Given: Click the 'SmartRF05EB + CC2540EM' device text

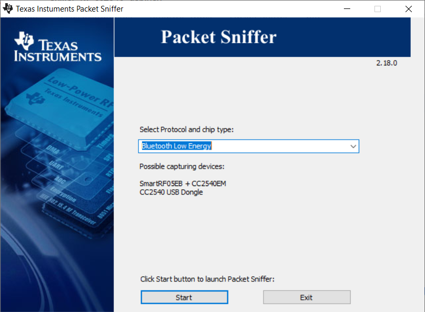Looking at the screenshot, I should pyautogui.click(x=183, y=184).
